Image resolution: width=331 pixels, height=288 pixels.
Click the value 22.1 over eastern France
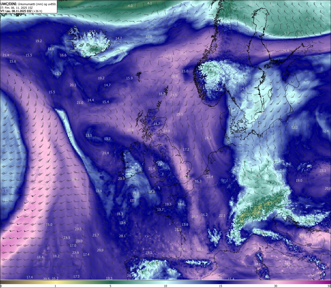point(222,215)
